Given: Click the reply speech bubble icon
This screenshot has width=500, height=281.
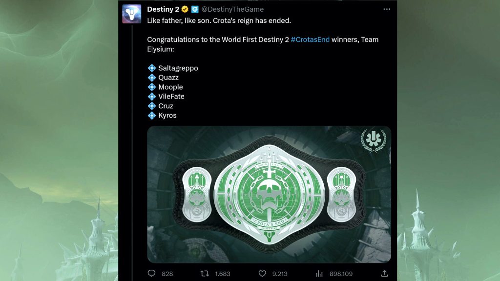Looking at the screenshot, I should (x=151, y=274).
